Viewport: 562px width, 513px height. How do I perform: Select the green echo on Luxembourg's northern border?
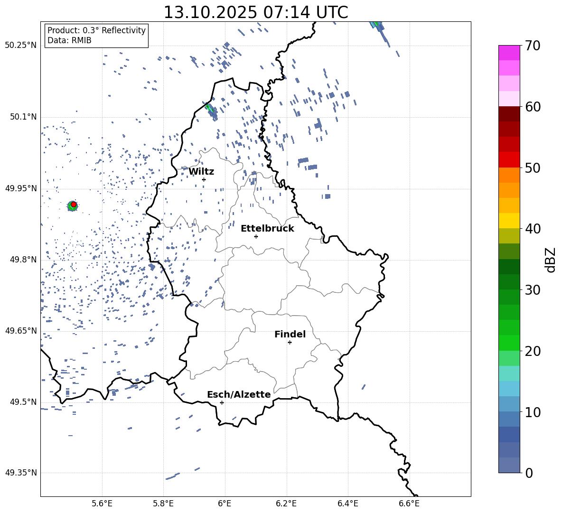[x=208, y=107]
